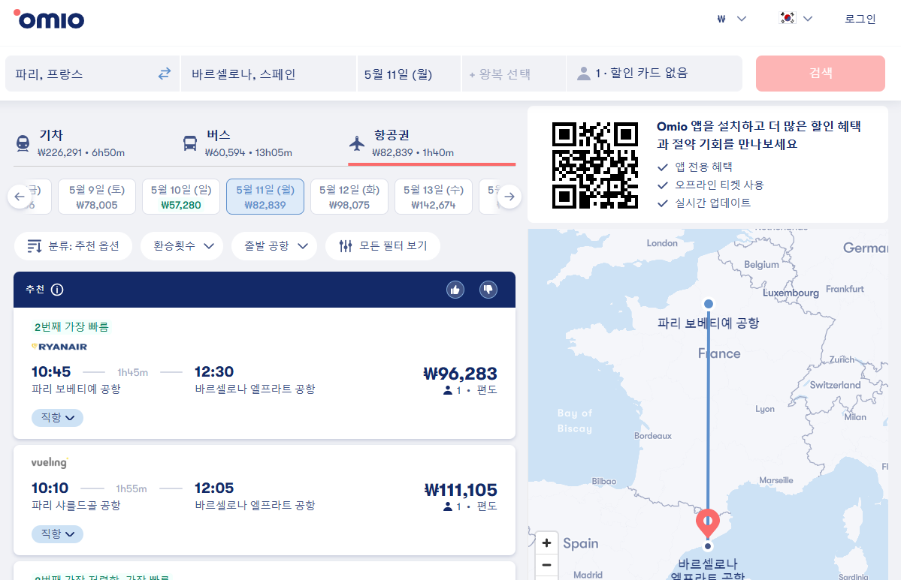The image size is (901, 580).
Task: Click 앱 전용 혜택 list item
Action: pos(703,167)
